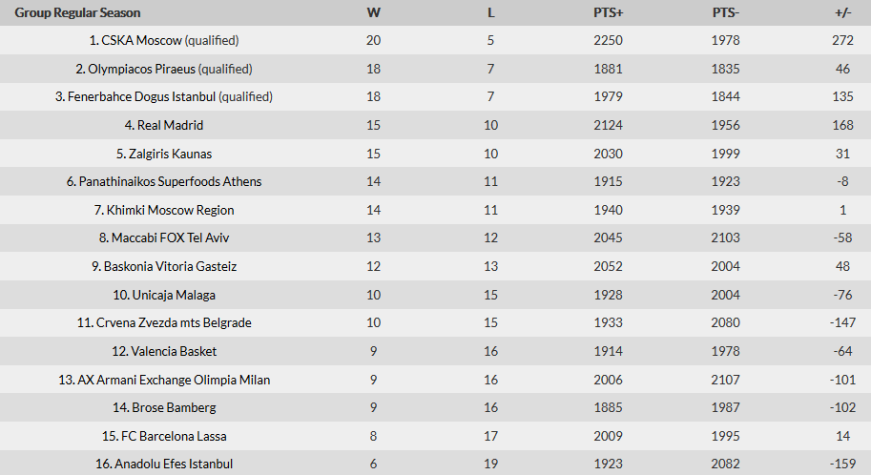Click Unicaja Malaga team name
The width and height of the screenshot is (871, 475).
coord(174,295)
